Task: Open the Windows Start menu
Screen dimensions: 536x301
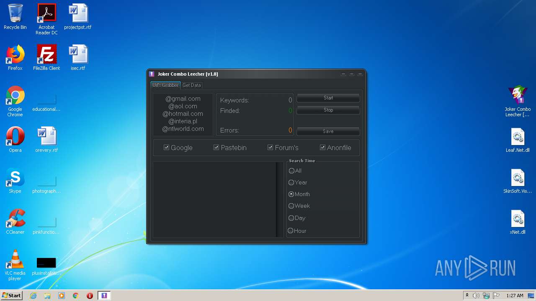Action: tap(11, 296)
